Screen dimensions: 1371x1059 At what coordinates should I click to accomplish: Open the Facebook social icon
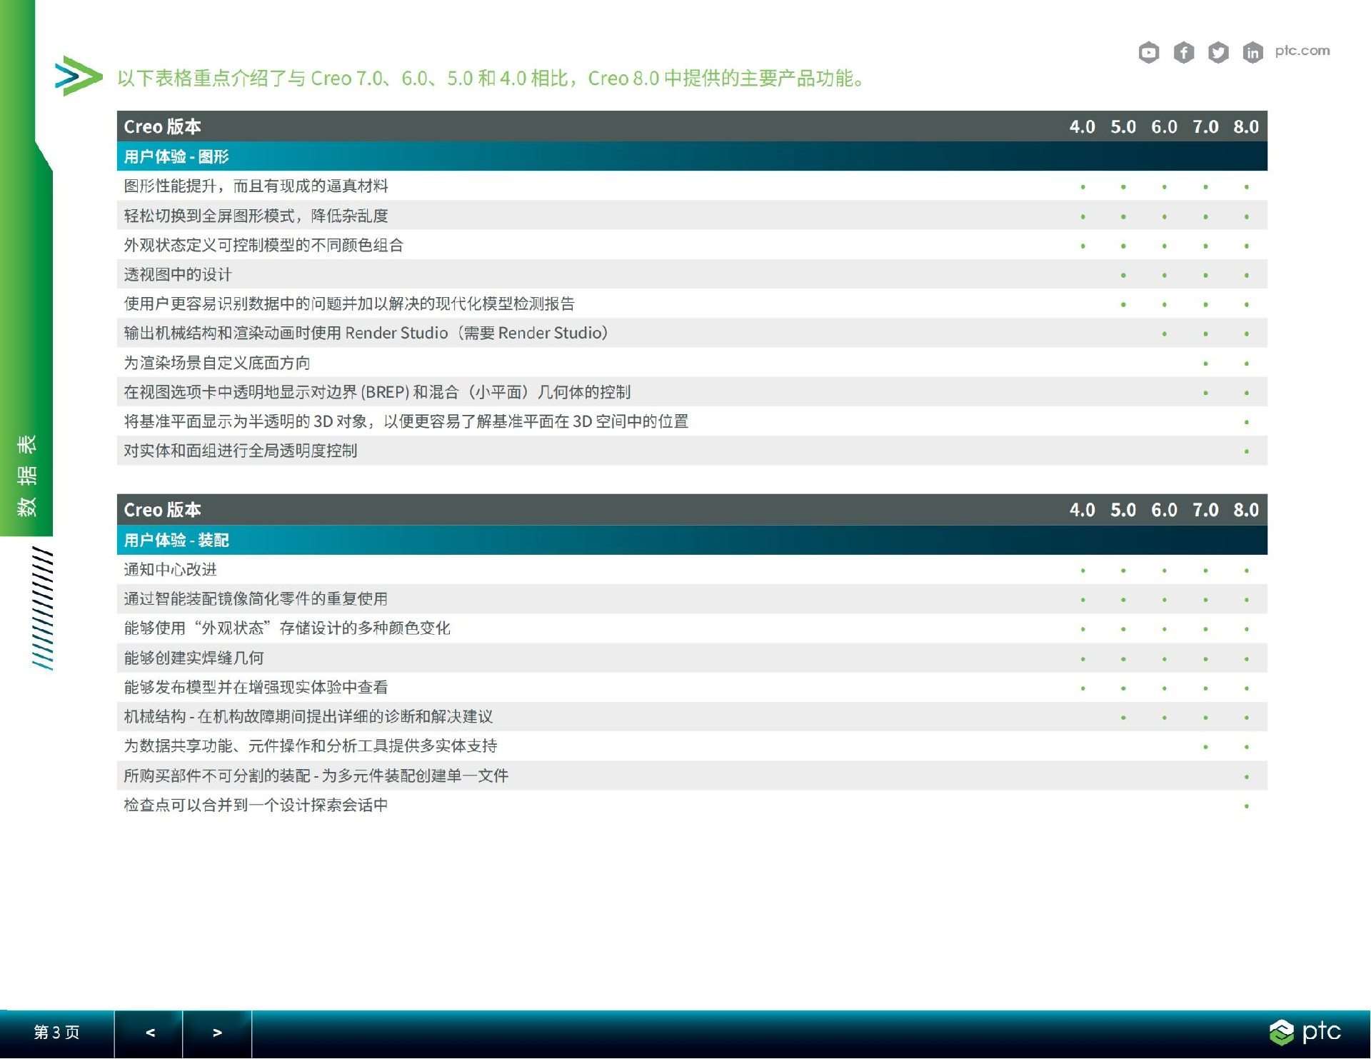(x=1183, y=52)
